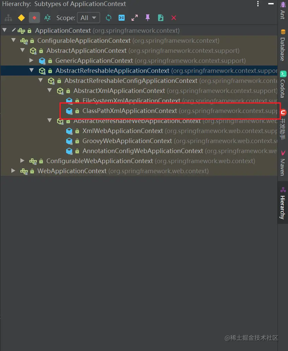288x351 pixels.
Task: Collapse the AbstractXmlApplicationContext node
Action: [49, 91]
